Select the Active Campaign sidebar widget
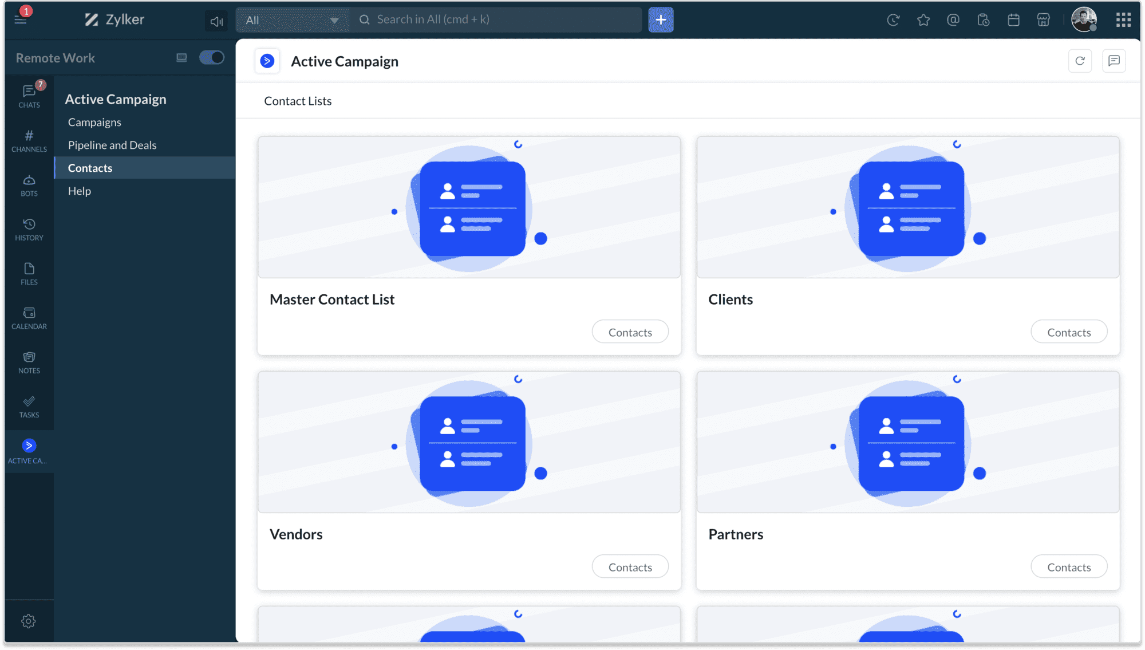The width and height of the screenshot is (1145, 650). (x=29, y=451)
